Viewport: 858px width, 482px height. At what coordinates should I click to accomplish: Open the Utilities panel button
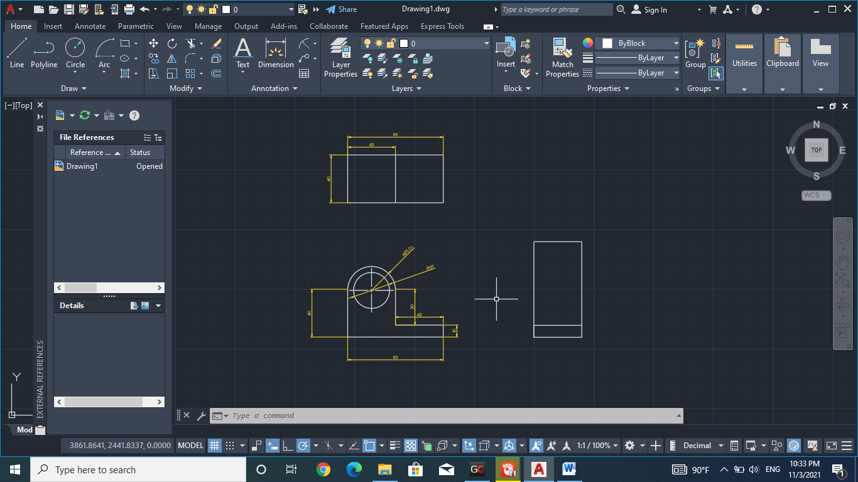(744, 63)
